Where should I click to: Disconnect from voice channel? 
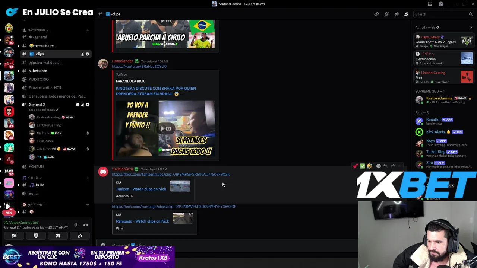[86, 225]
